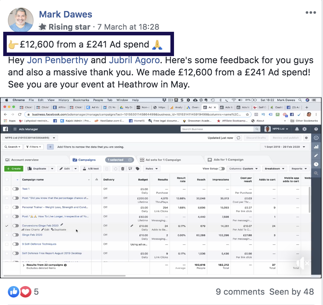Toggle the Test 1 campaign switch
The image size is (323, 305).
tap(16, 189)
